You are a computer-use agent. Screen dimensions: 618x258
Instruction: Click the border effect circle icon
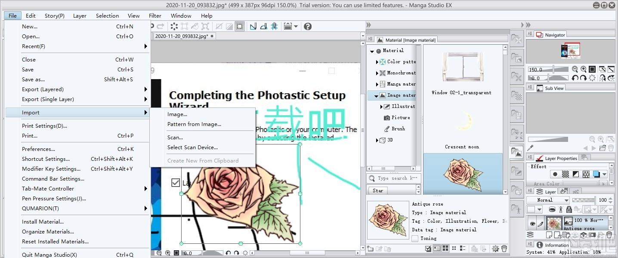point(555,174)
